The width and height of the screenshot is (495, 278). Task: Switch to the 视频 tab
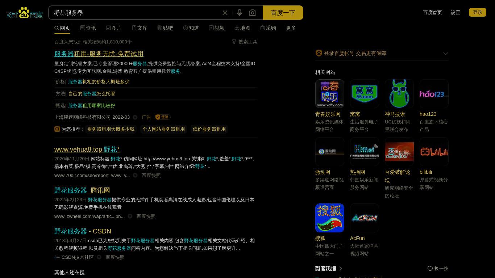217,28
